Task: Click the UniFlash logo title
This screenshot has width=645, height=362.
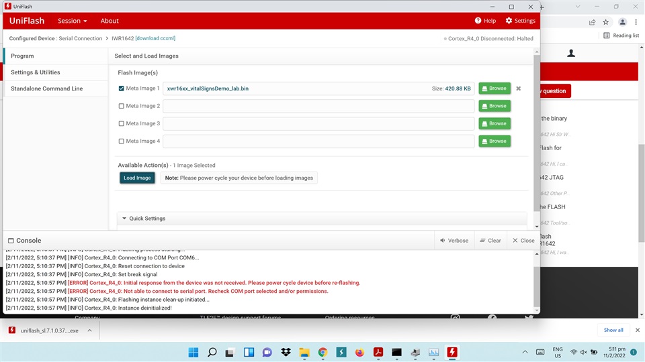Action: pos(27,21)
